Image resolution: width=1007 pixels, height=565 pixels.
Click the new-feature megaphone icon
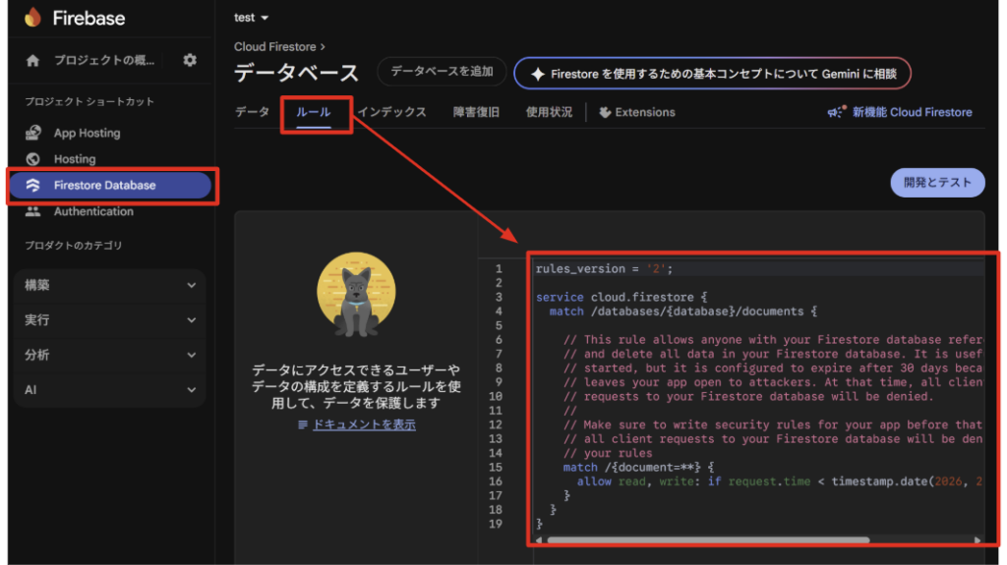pos(835,113)
